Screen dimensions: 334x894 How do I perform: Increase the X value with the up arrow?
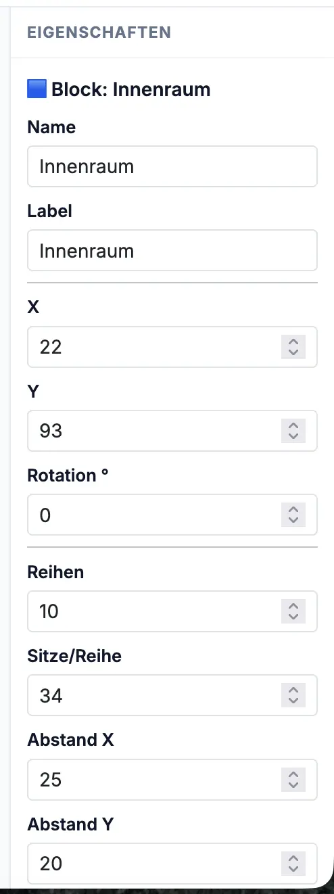click(293, 342)
